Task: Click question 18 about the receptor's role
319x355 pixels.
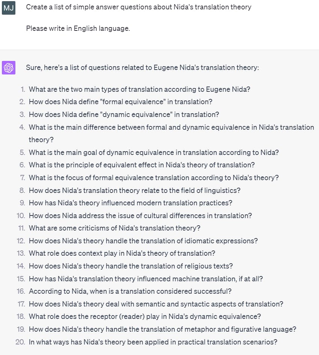Action: tap(144, 316)
